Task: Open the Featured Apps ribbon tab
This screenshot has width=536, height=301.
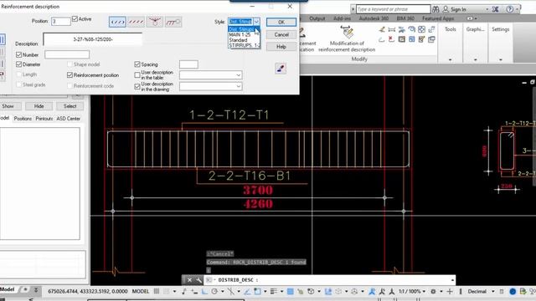Action: [x=438, y=18]
